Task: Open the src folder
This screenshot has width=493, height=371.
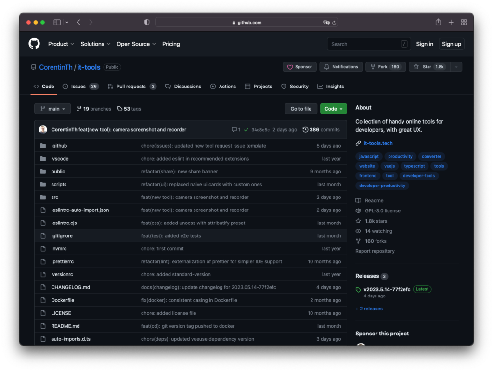Action: pos(55,197)
